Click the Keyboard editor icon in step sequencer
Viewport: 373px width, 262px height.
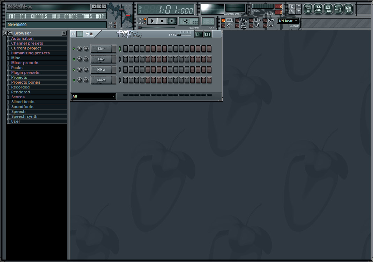point(207,34)
